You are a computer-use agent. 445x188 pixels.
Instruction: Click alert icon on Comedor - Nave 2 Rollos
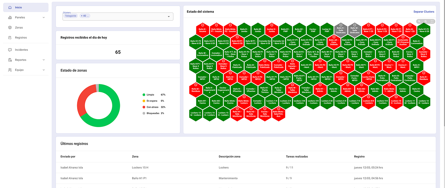pyautogui.click(x=424, y=49)
